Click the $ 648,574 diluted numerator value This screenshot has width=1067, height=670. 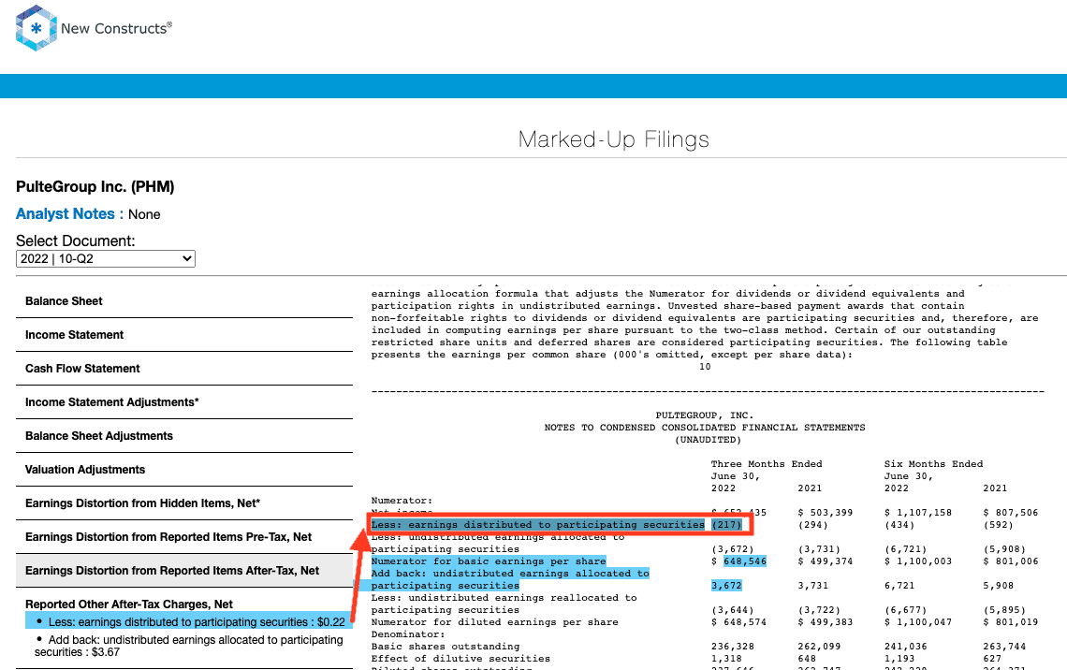tap(738, 621)
